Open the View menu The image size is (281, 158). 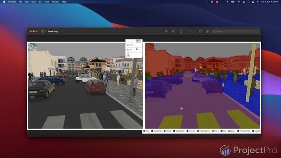(33, 2)
